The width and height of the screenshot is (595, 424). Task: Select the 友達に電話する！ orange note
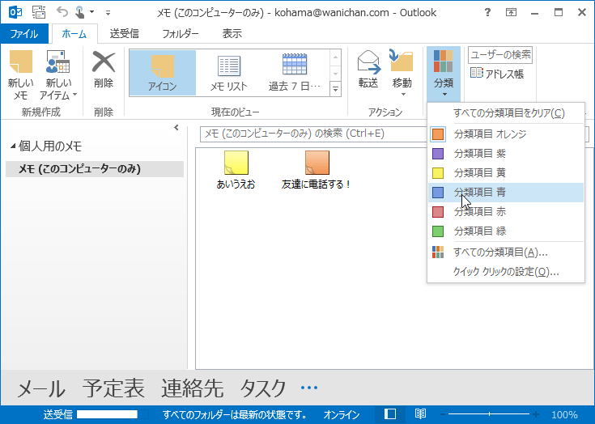tap(317, 170)
